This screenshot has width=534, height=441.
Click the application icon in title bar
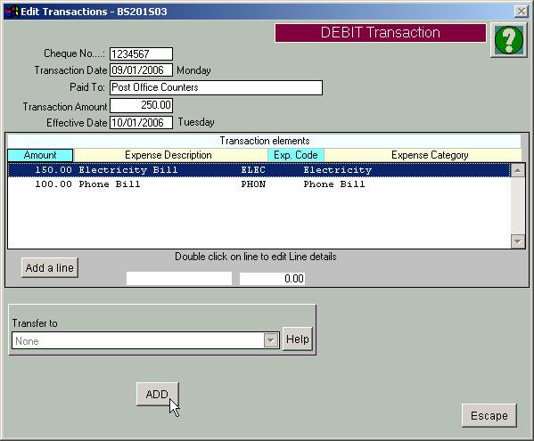point(12,12)
